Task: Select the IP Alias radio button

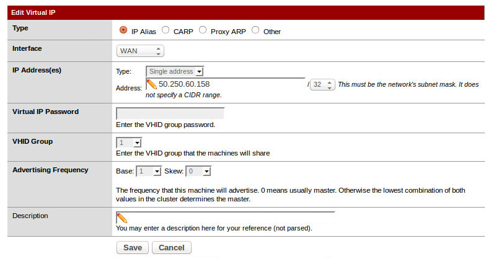Action: (x=123, y=30)
